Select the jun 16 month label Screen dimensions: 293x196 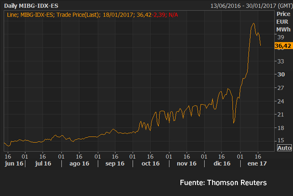[x=13, y=164]
